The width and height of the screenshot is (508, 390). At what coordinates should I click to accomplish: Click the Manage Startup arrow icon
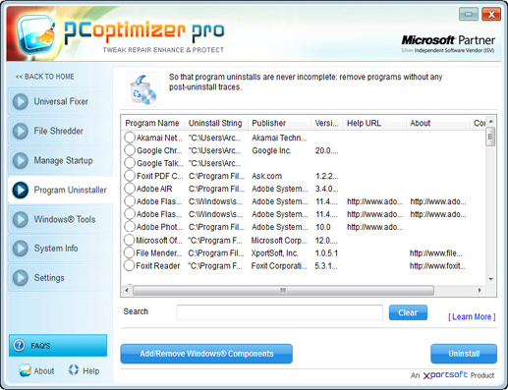[x=21, y=160]
